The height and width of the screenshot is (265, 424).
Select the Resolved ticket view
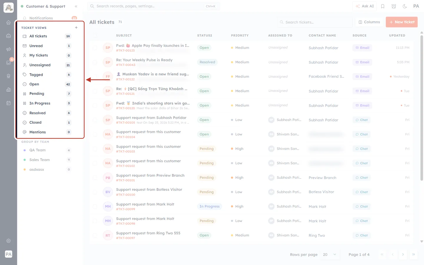point(47,113)
